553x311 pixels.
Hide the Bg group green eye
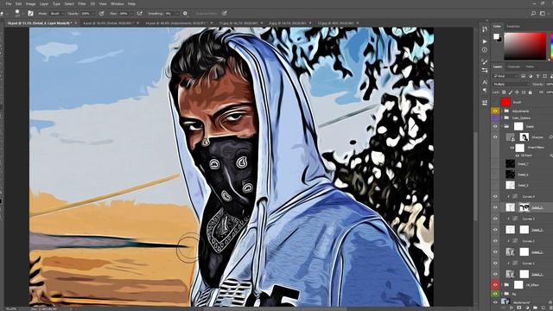pos(495,294)
